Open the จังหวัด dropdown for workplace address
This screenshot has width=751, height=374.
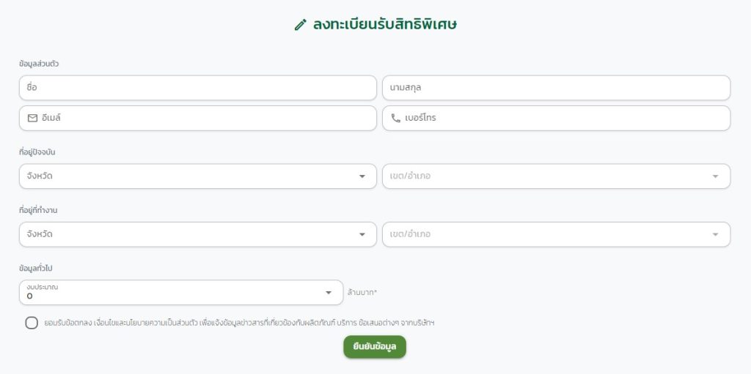pos(198,234)
